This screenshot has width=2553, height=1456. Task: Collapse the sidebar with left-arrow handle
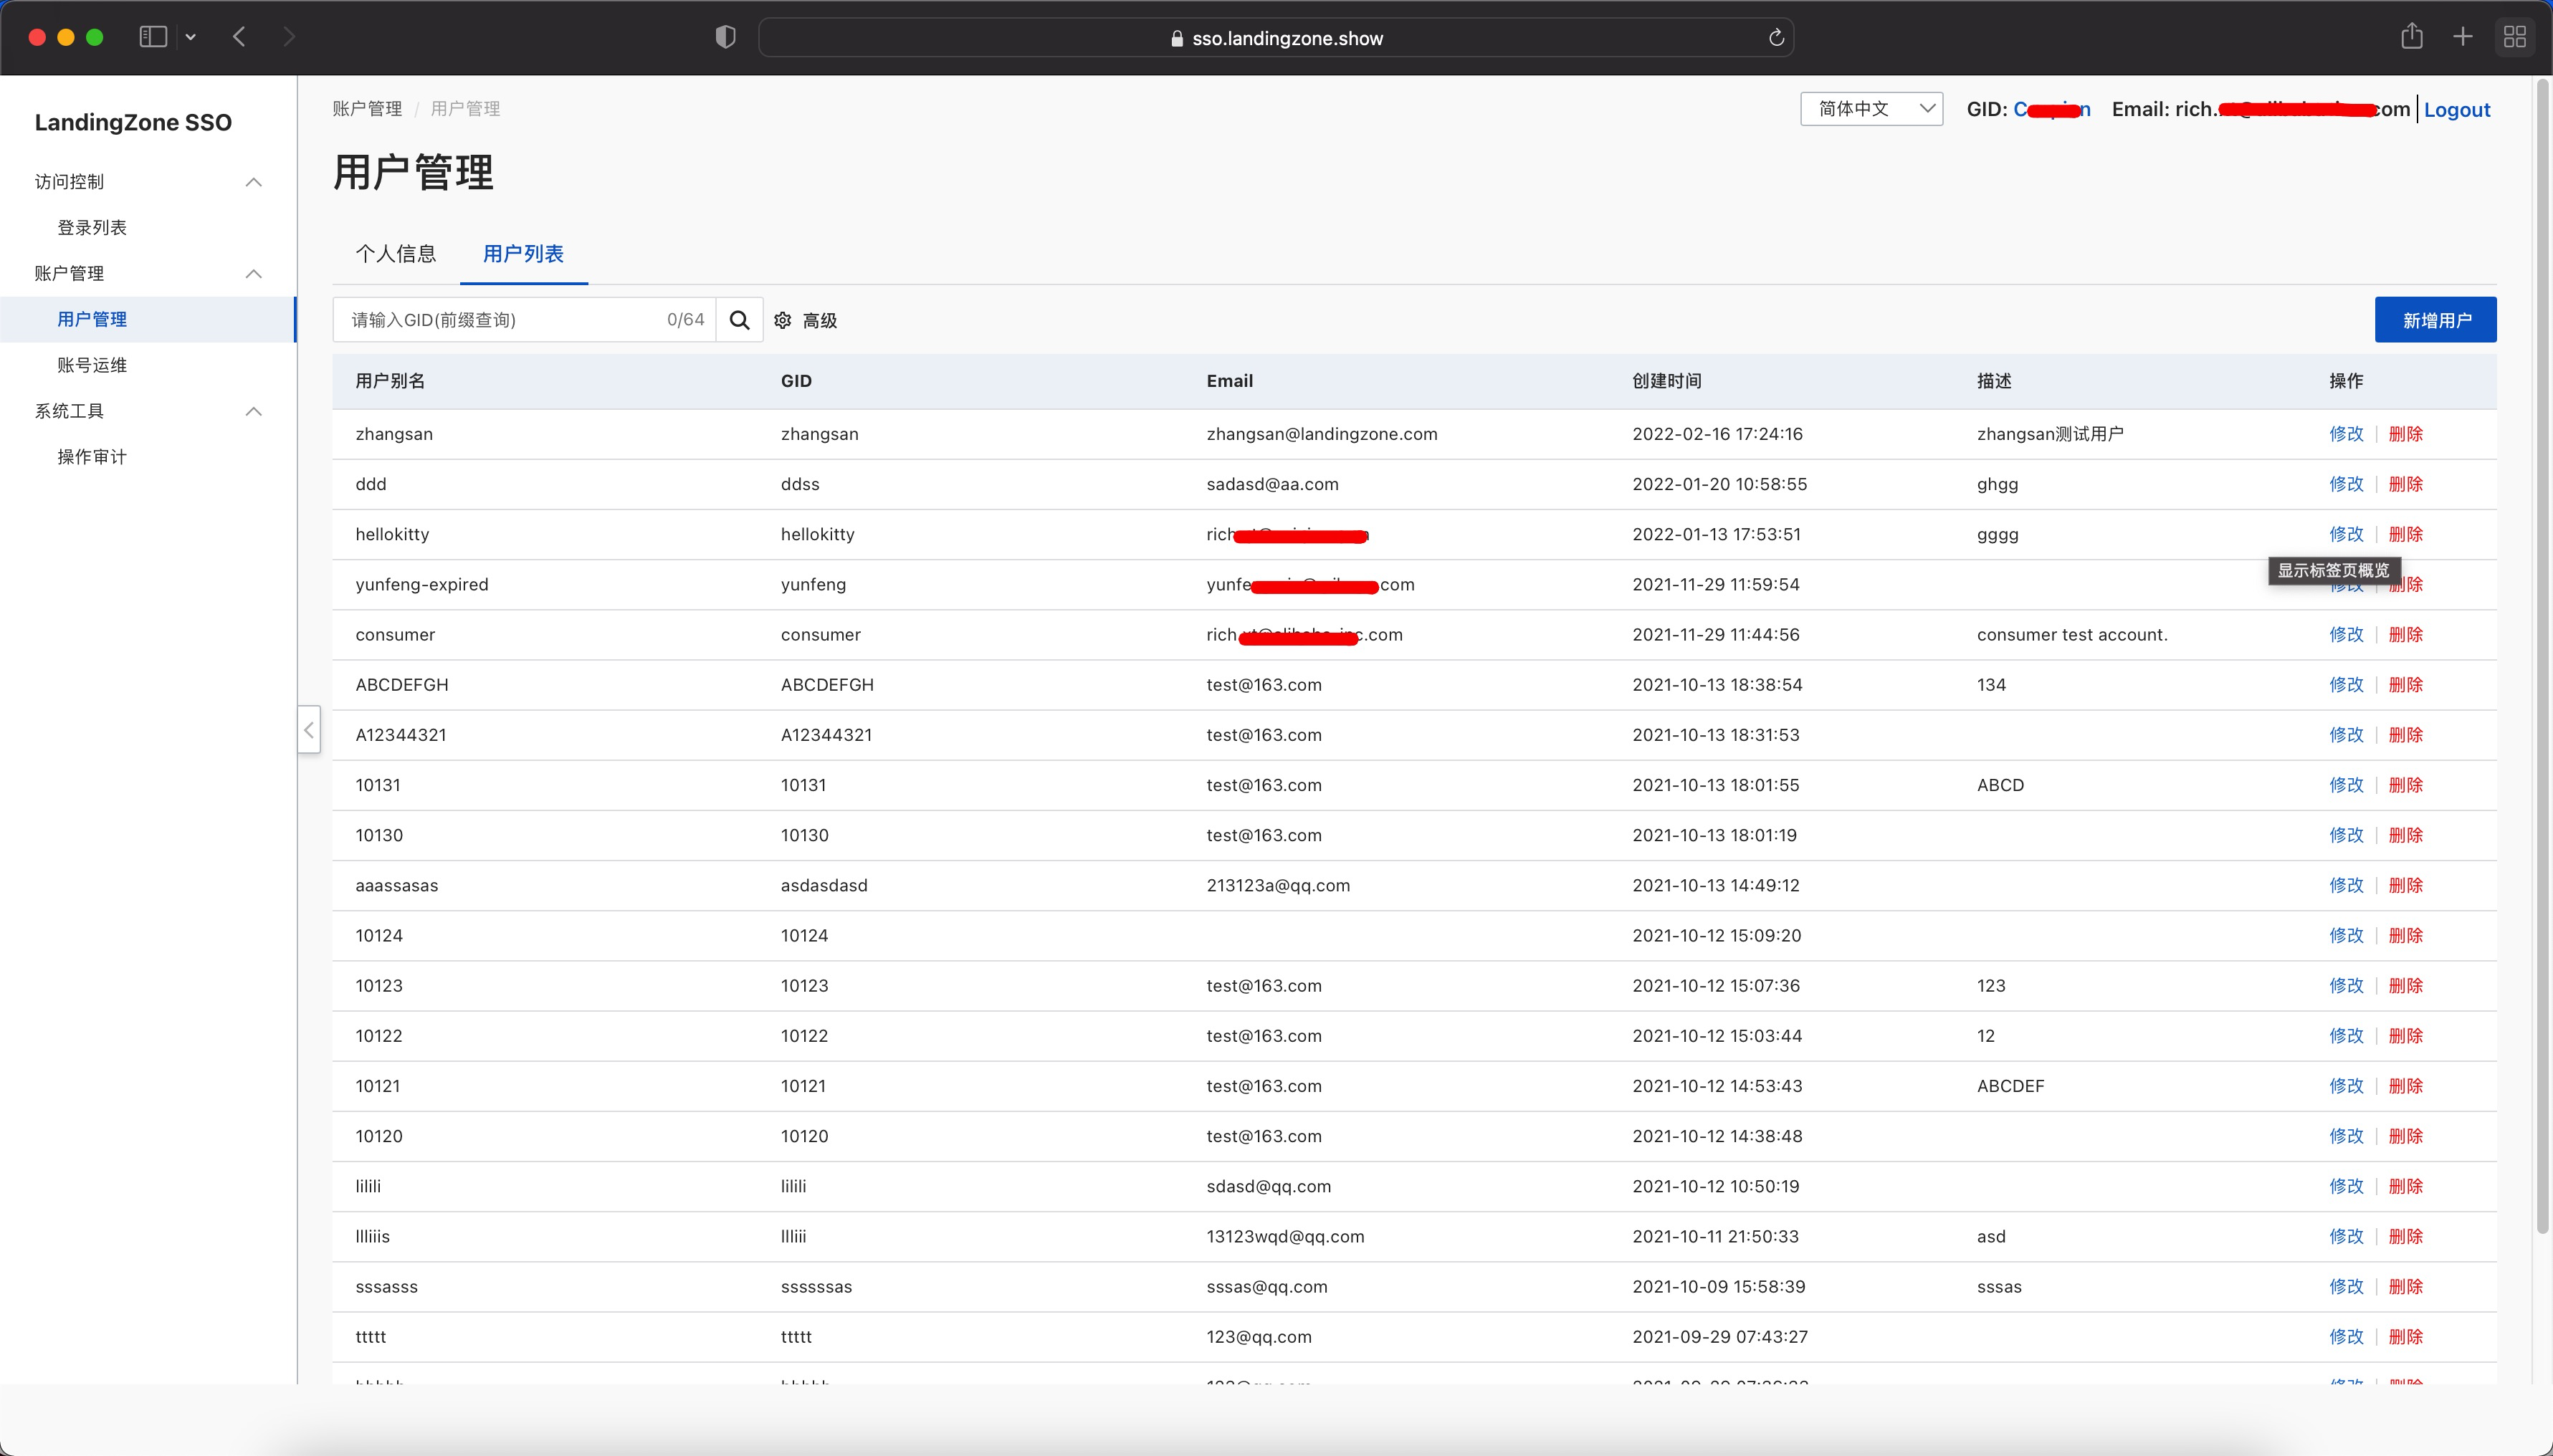point(309,730)
